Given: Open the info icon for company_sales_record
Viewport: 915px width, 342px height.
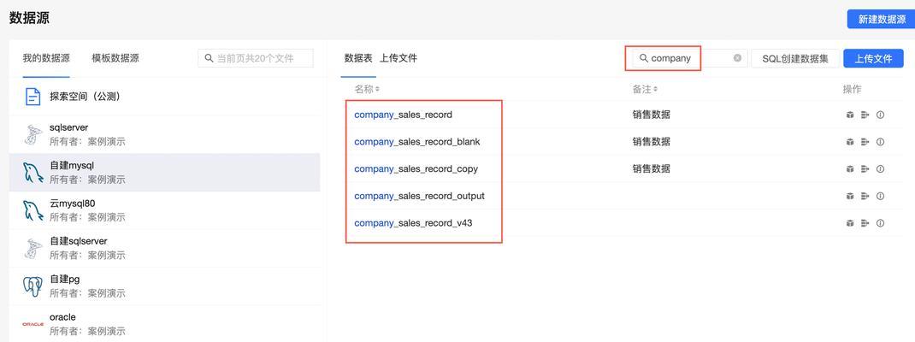Looking at the screenshot, I should 881,115.
